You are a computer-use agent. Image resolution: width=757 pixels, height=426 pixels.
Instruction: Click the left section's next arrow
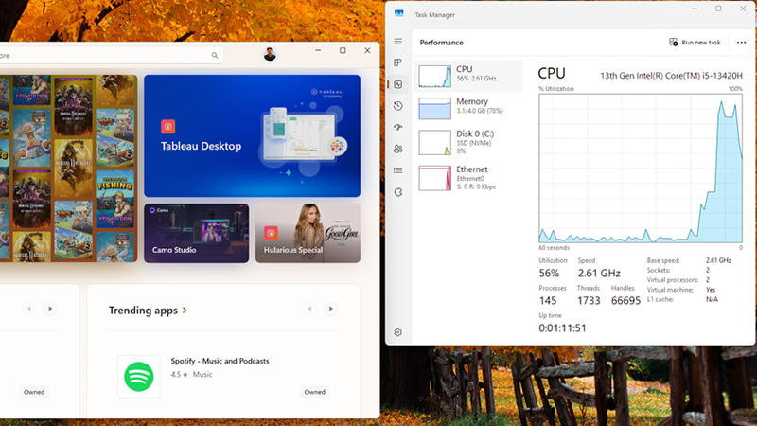click(x=50, y=309)
